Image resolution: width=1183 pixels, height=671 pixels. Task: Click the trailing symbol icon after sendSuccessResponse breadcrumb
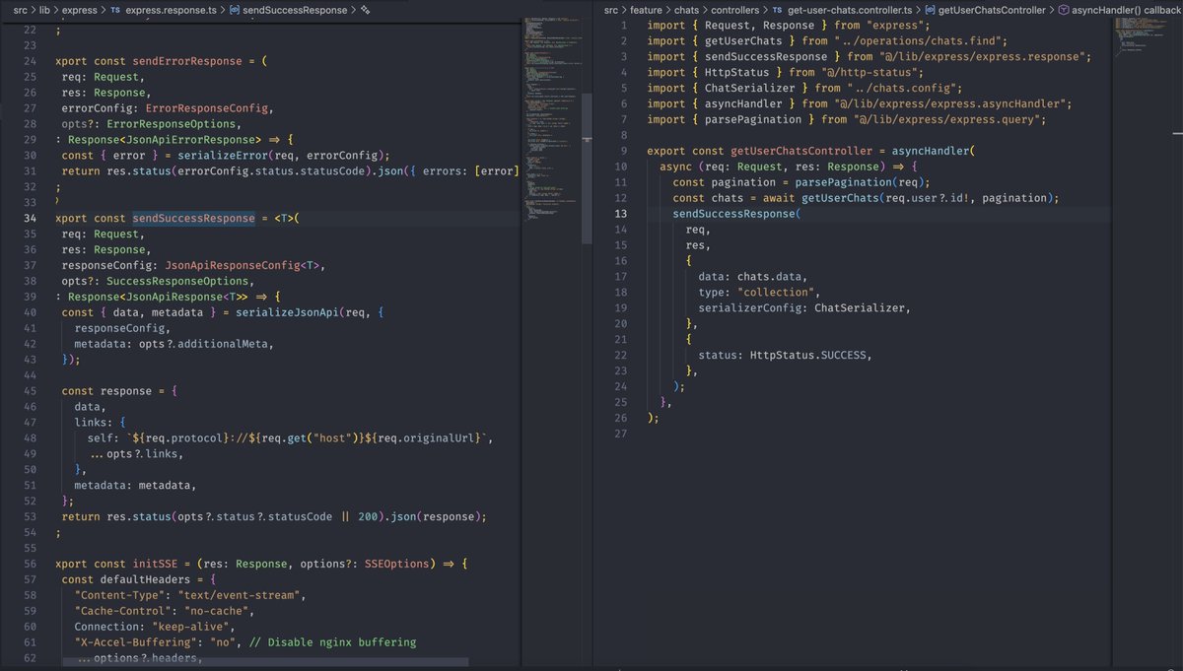[365, 10]
